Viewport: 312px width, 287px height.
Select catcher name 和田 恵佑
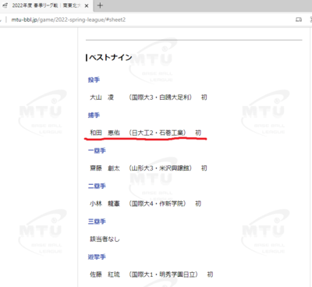[x=105, y=133]
